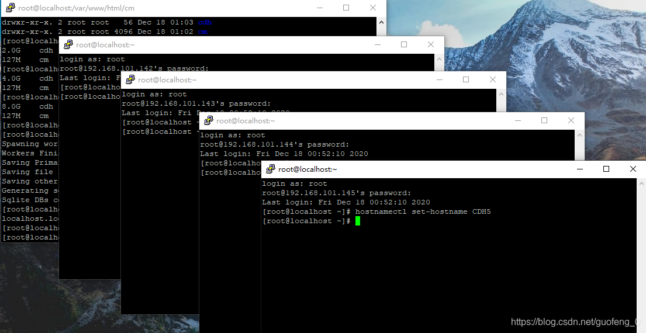Image resolution: width=646 pixels, height=333 pixels.
Task: Click the PuTTY icon of the /var/www/html/cm window
Action: [11, 8]
